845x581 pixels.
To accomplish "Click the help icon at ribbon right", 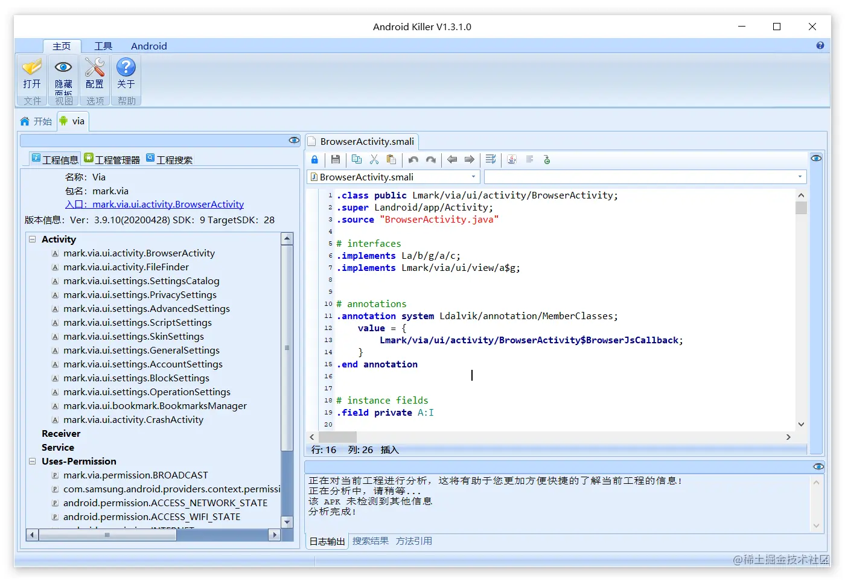I will [x=820, y=45].
